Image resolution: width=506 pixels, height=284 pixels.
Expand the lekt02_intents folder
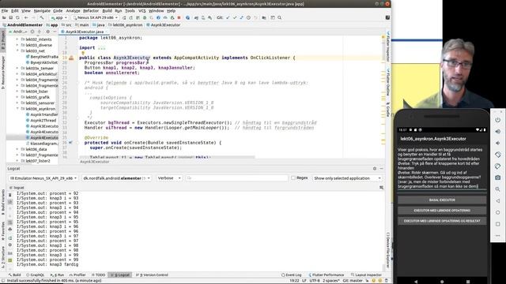[x=17, y=39]
